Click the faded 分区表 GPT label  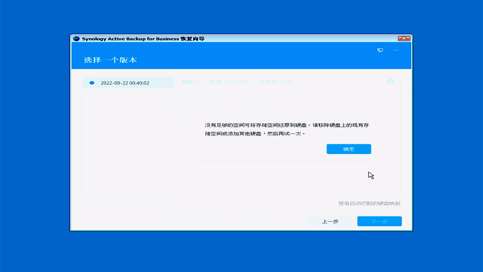pos(277,82)
